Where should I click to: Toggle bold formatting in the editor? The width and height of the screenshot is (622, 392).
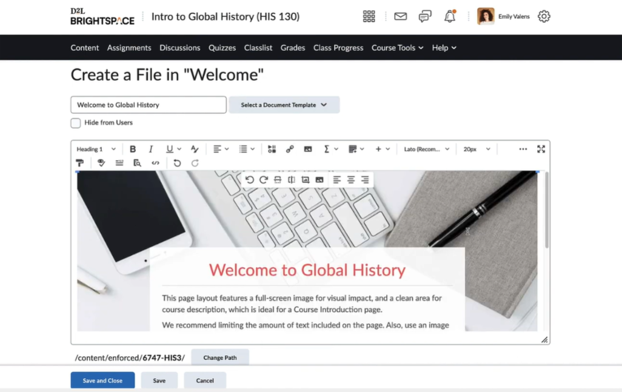coord(133,149)
